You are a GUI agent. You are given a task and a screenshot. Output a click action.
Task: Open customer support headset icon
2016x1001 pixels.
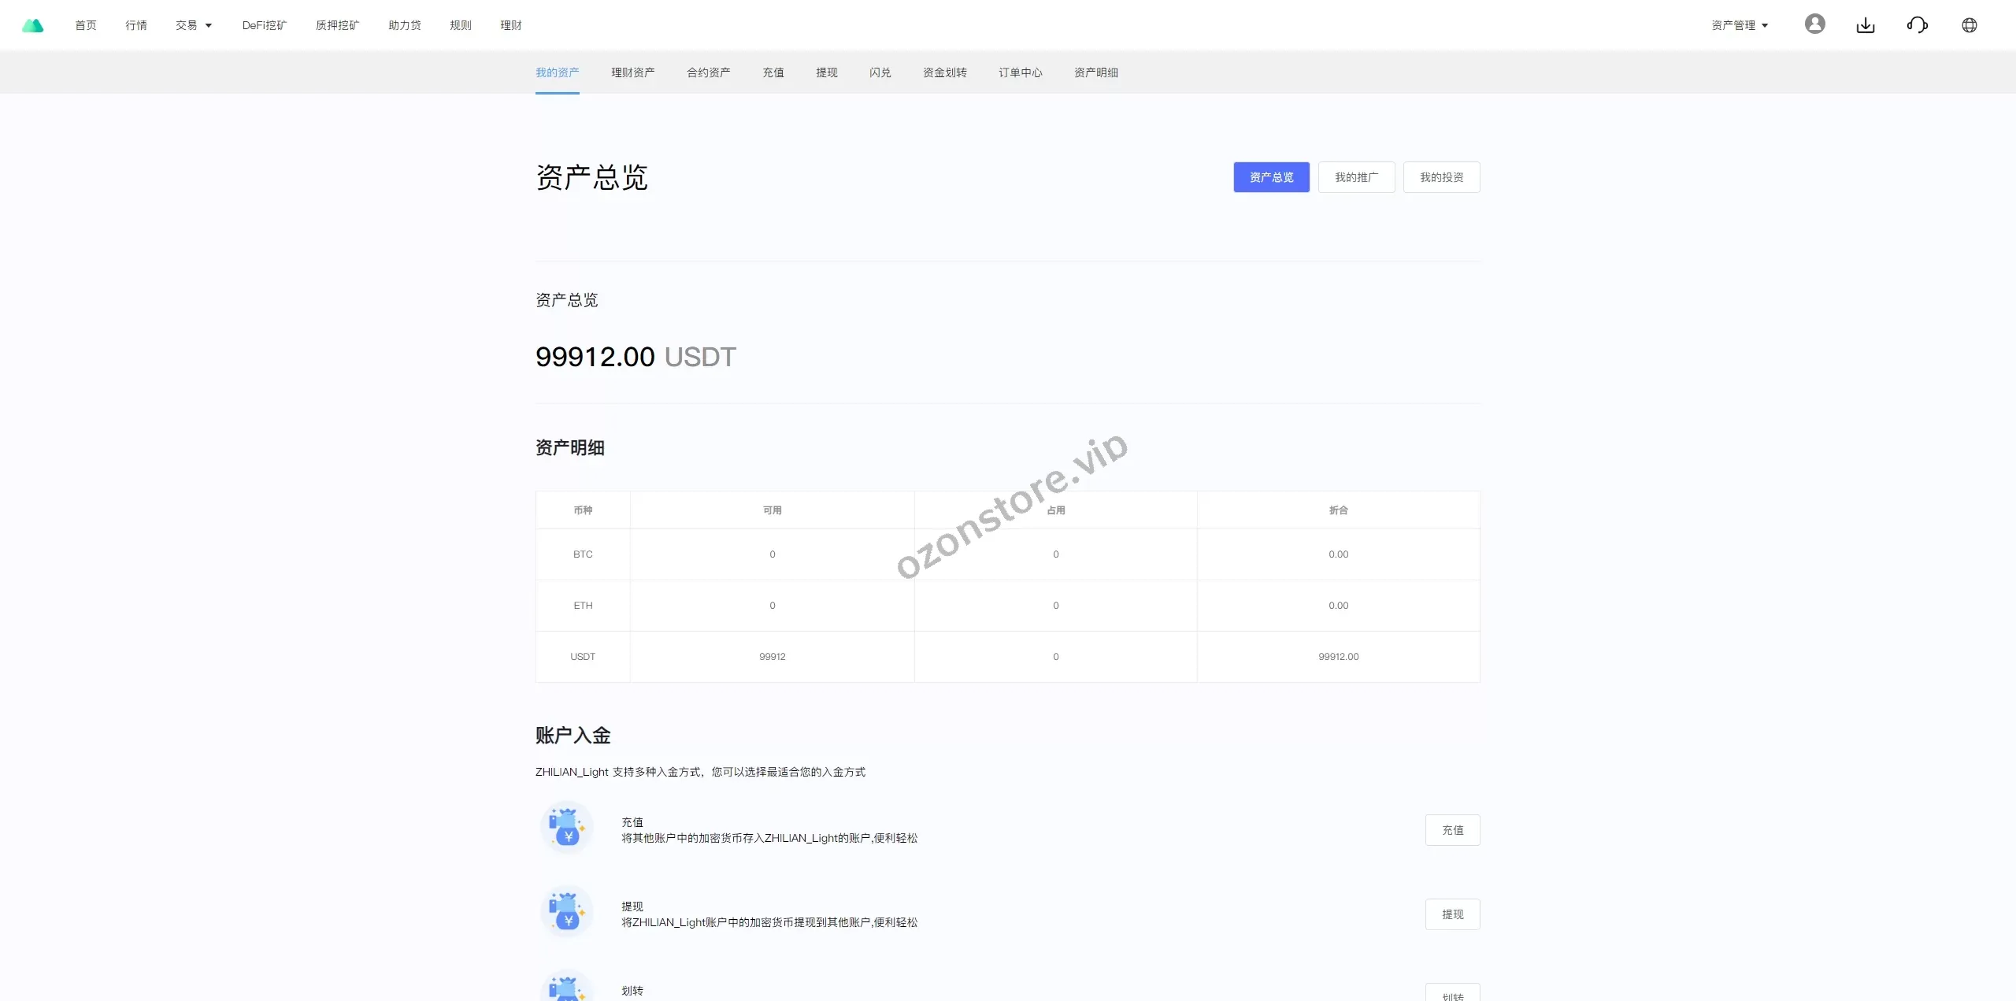pyautogui.click(x=1917, y=25)
